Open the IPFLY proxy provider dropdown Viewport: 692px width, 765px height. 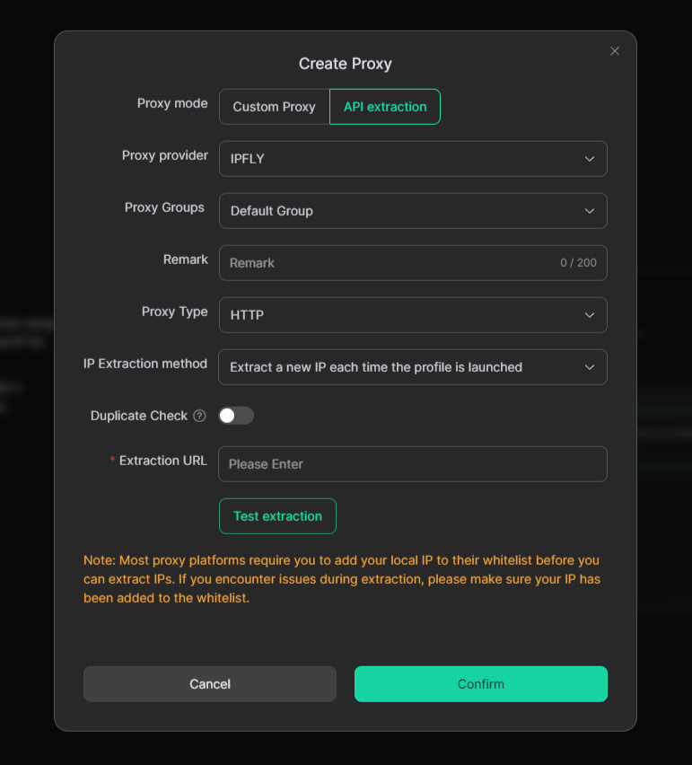click(395, 159)
